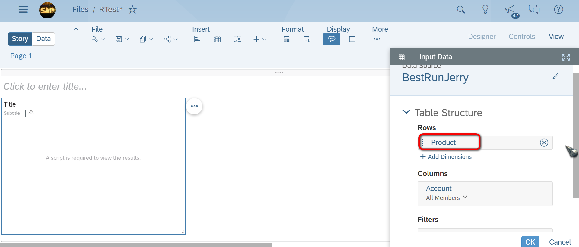Click the Display panel layout icon
Image resolution: width=579 pixels, height=247 pixels.
(x=352, y=39)
